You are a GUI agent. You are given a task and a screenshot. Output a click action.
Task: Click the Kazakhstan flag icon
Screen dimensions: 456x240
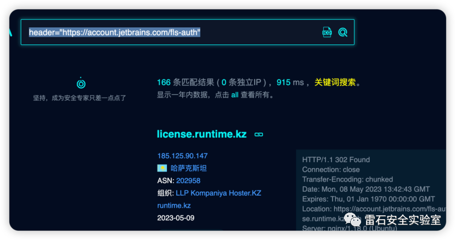click(x=162, y=168)
